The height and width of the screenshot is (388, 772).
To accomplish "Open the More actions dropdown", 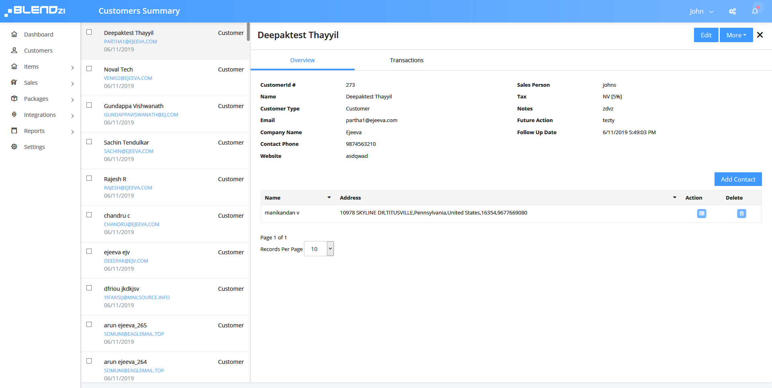I will tap(736, 35).
